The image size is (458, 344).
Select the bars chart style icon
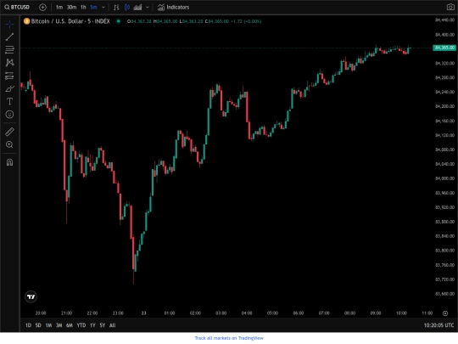(116, 8)
